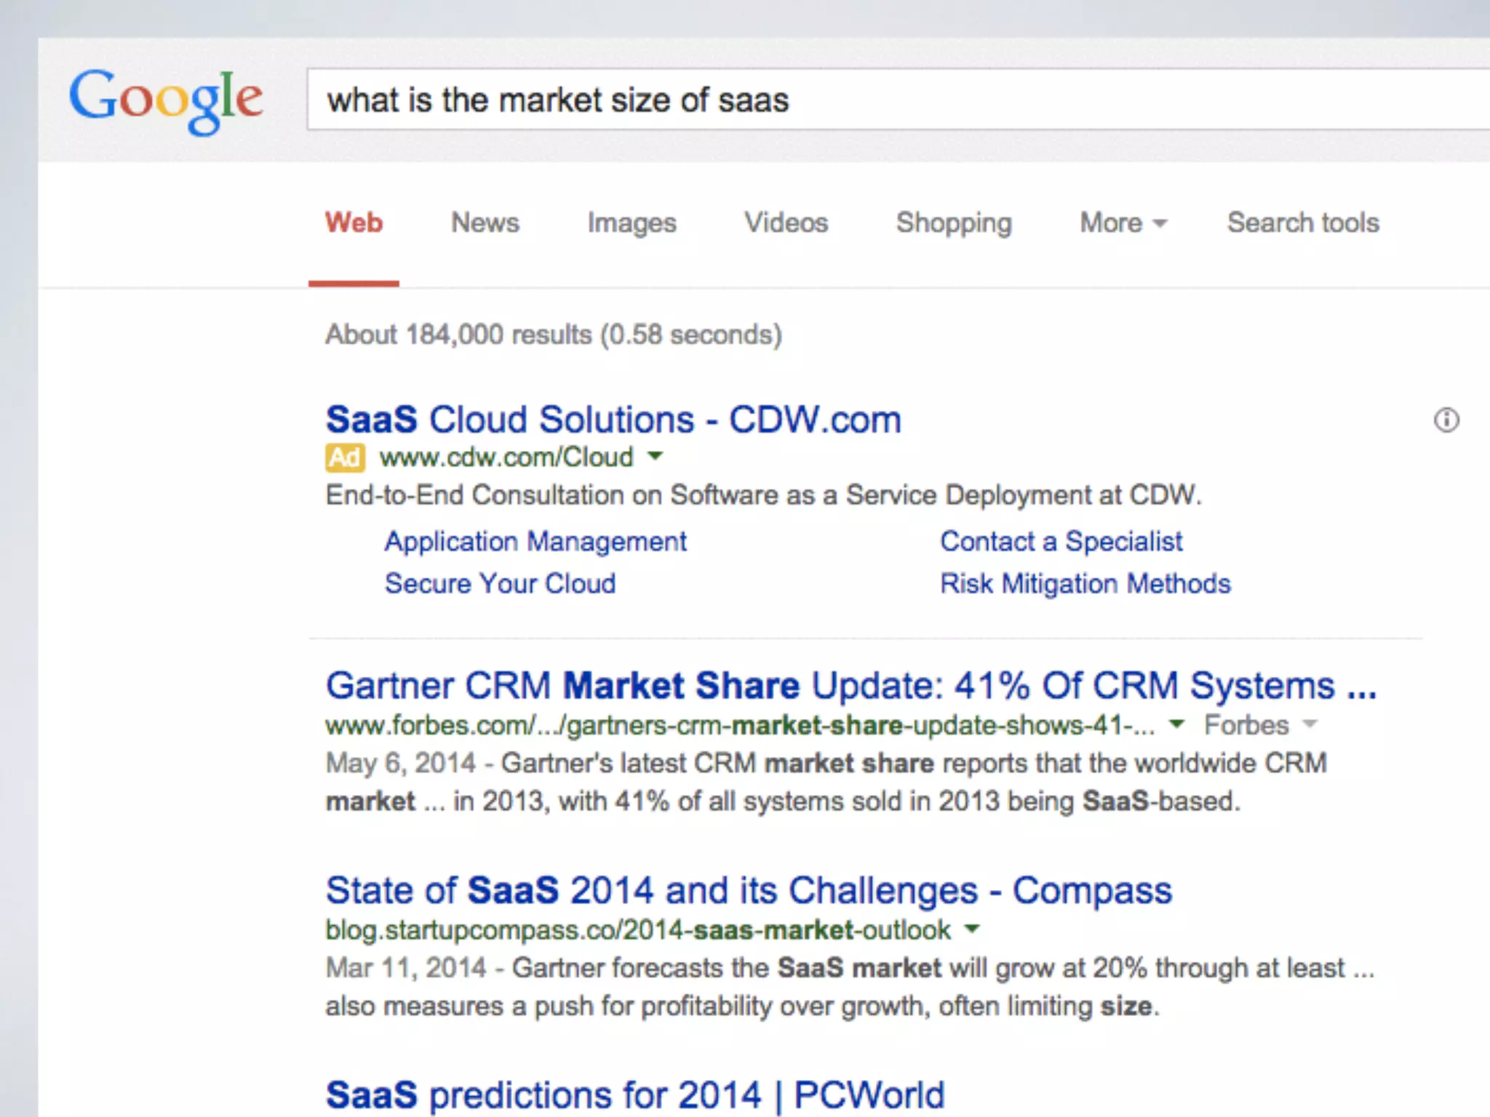This screenshot has width=1490, height=1117.
Task: Click into the Google search box
Action: (873, 100)
